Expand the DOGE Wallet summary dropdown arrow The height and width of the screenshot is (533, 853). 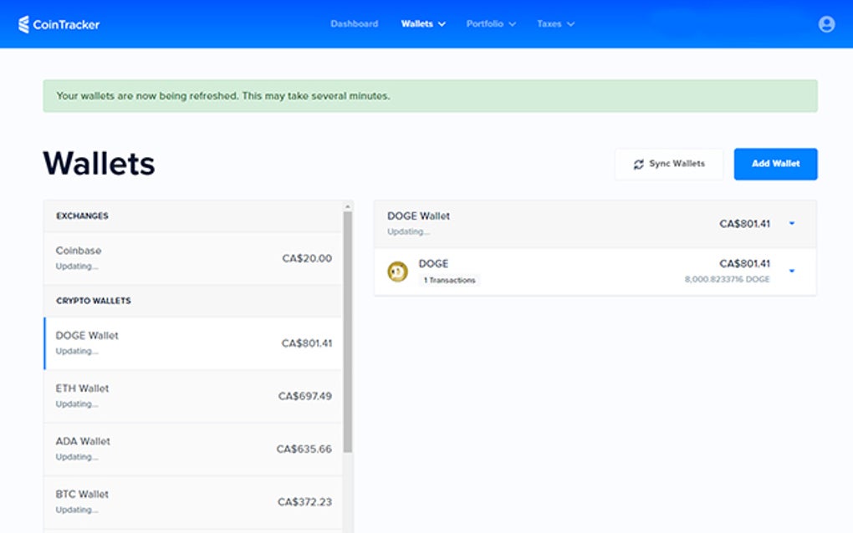click(x=790, y=223)
